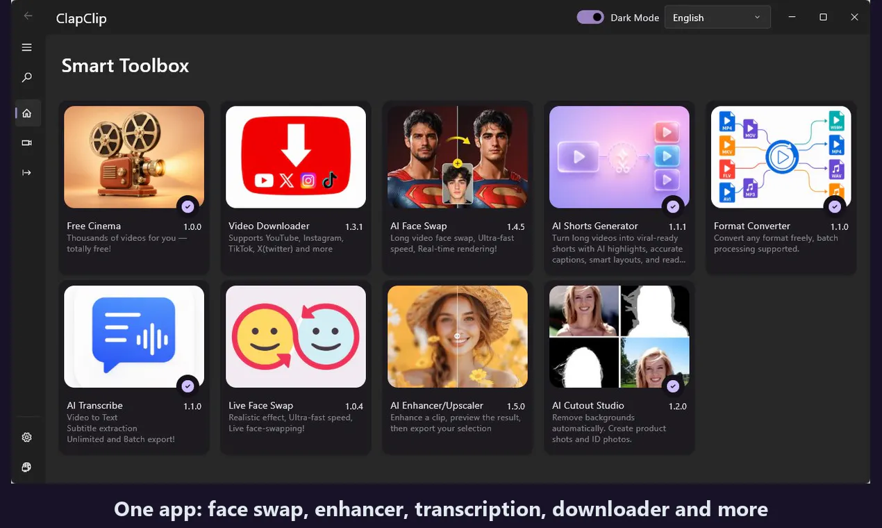Screen dimensions: 882x528
Task: Click version 1.0.4 on Live Face Swap
Action: (354, 406)
